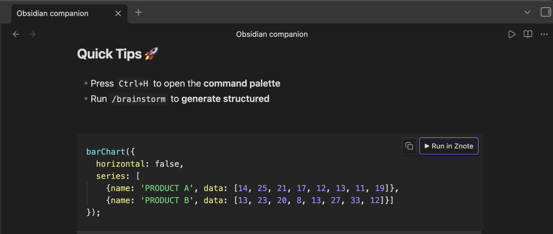Click the Run in Znote button
553x234 pixels.
point(449,146)
